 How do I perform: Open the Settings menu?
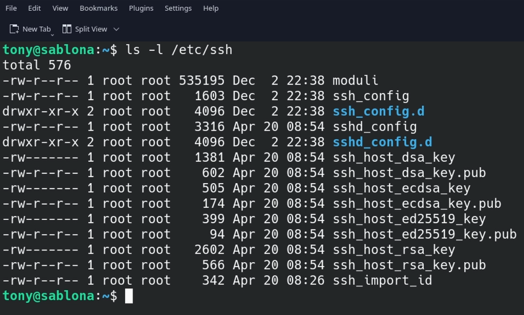point(178,8)
